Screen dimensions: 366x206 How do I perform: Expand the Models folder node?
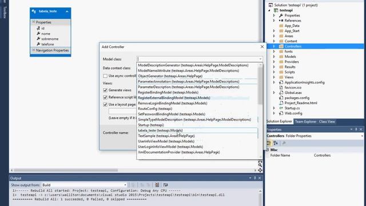pos(274,57)
